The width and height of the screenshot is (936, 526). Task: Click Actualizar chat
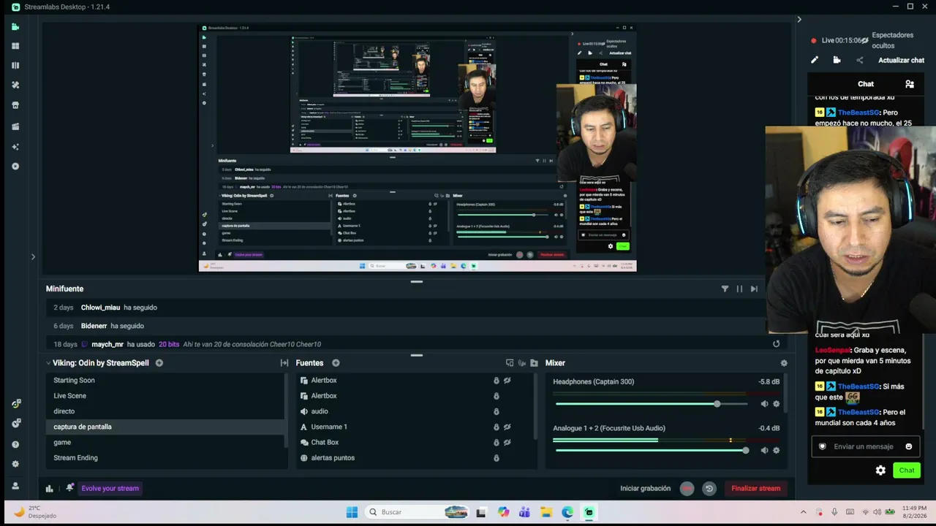tap(901, 61)
